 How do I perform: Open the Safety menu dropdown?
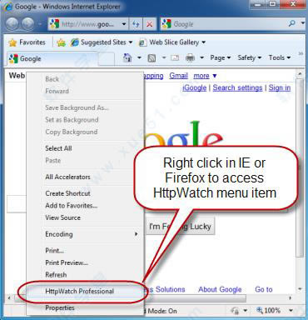click(x=250, y=57)
